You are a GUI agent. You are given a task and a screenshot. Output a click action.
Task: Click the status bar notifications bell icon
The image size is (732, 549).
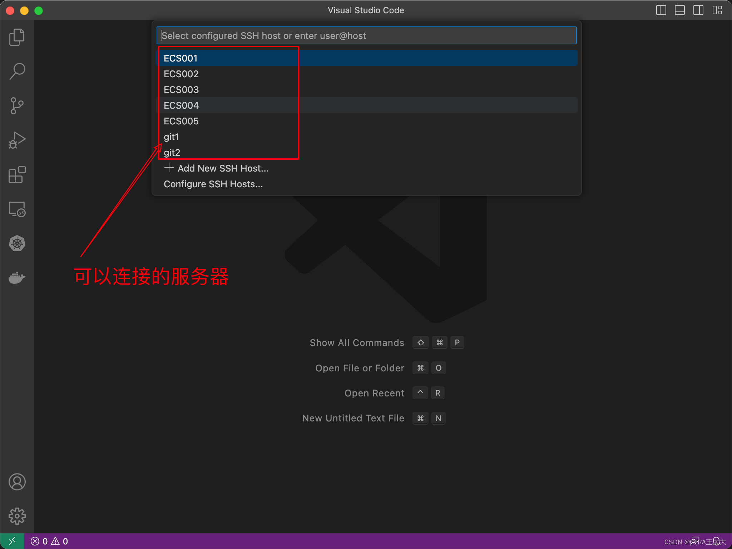click(x=717, y=541)
